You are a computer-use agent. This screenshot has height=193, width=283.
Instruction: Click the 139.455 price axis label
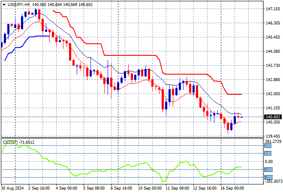pyautogui.click(x=273, y=136)
